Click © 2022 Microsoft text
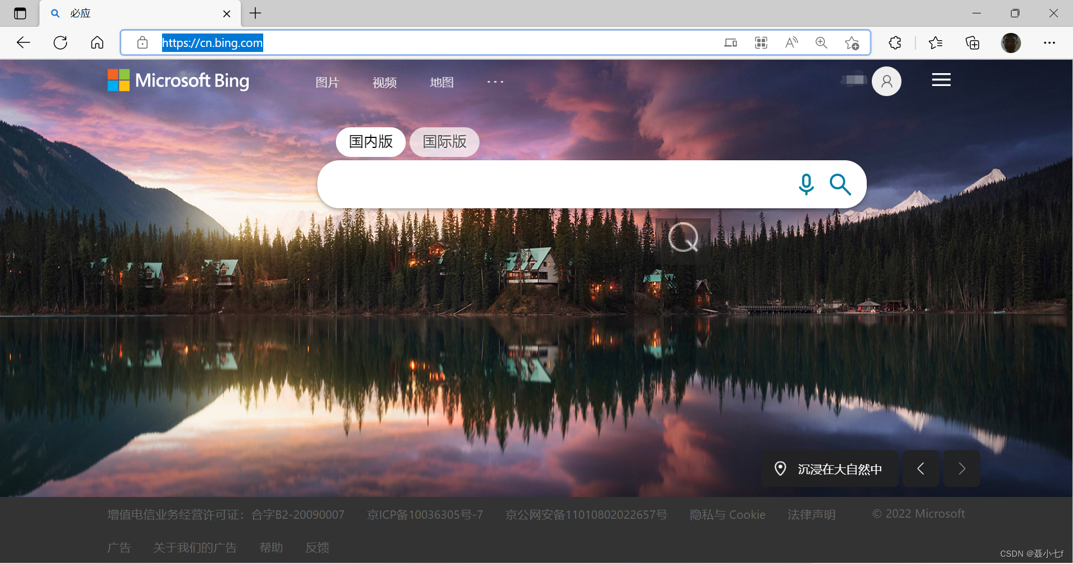Screen dimensions: 1073x564 click(919, 514)
